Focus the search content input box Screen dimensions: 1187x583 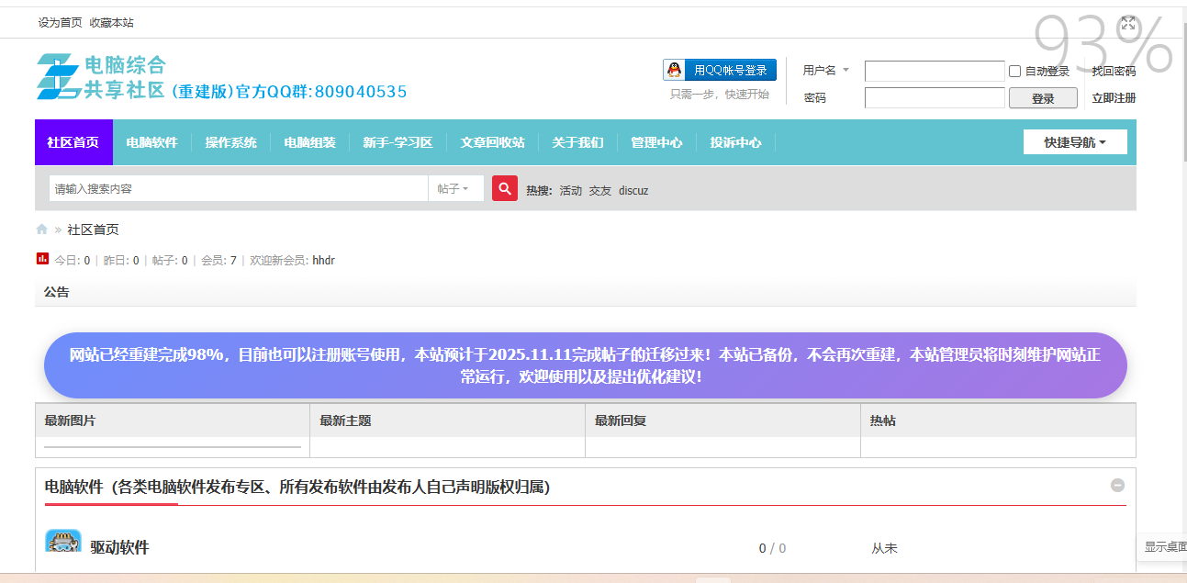(239, 189)
